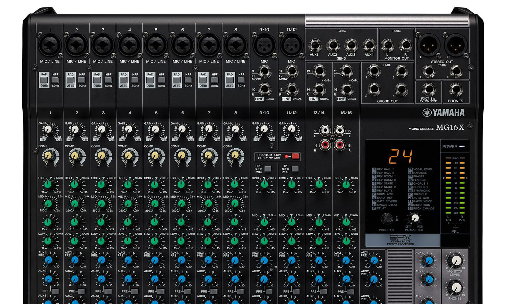Click the HIGH EQ knob on channel 3

[x=101, y=184]
